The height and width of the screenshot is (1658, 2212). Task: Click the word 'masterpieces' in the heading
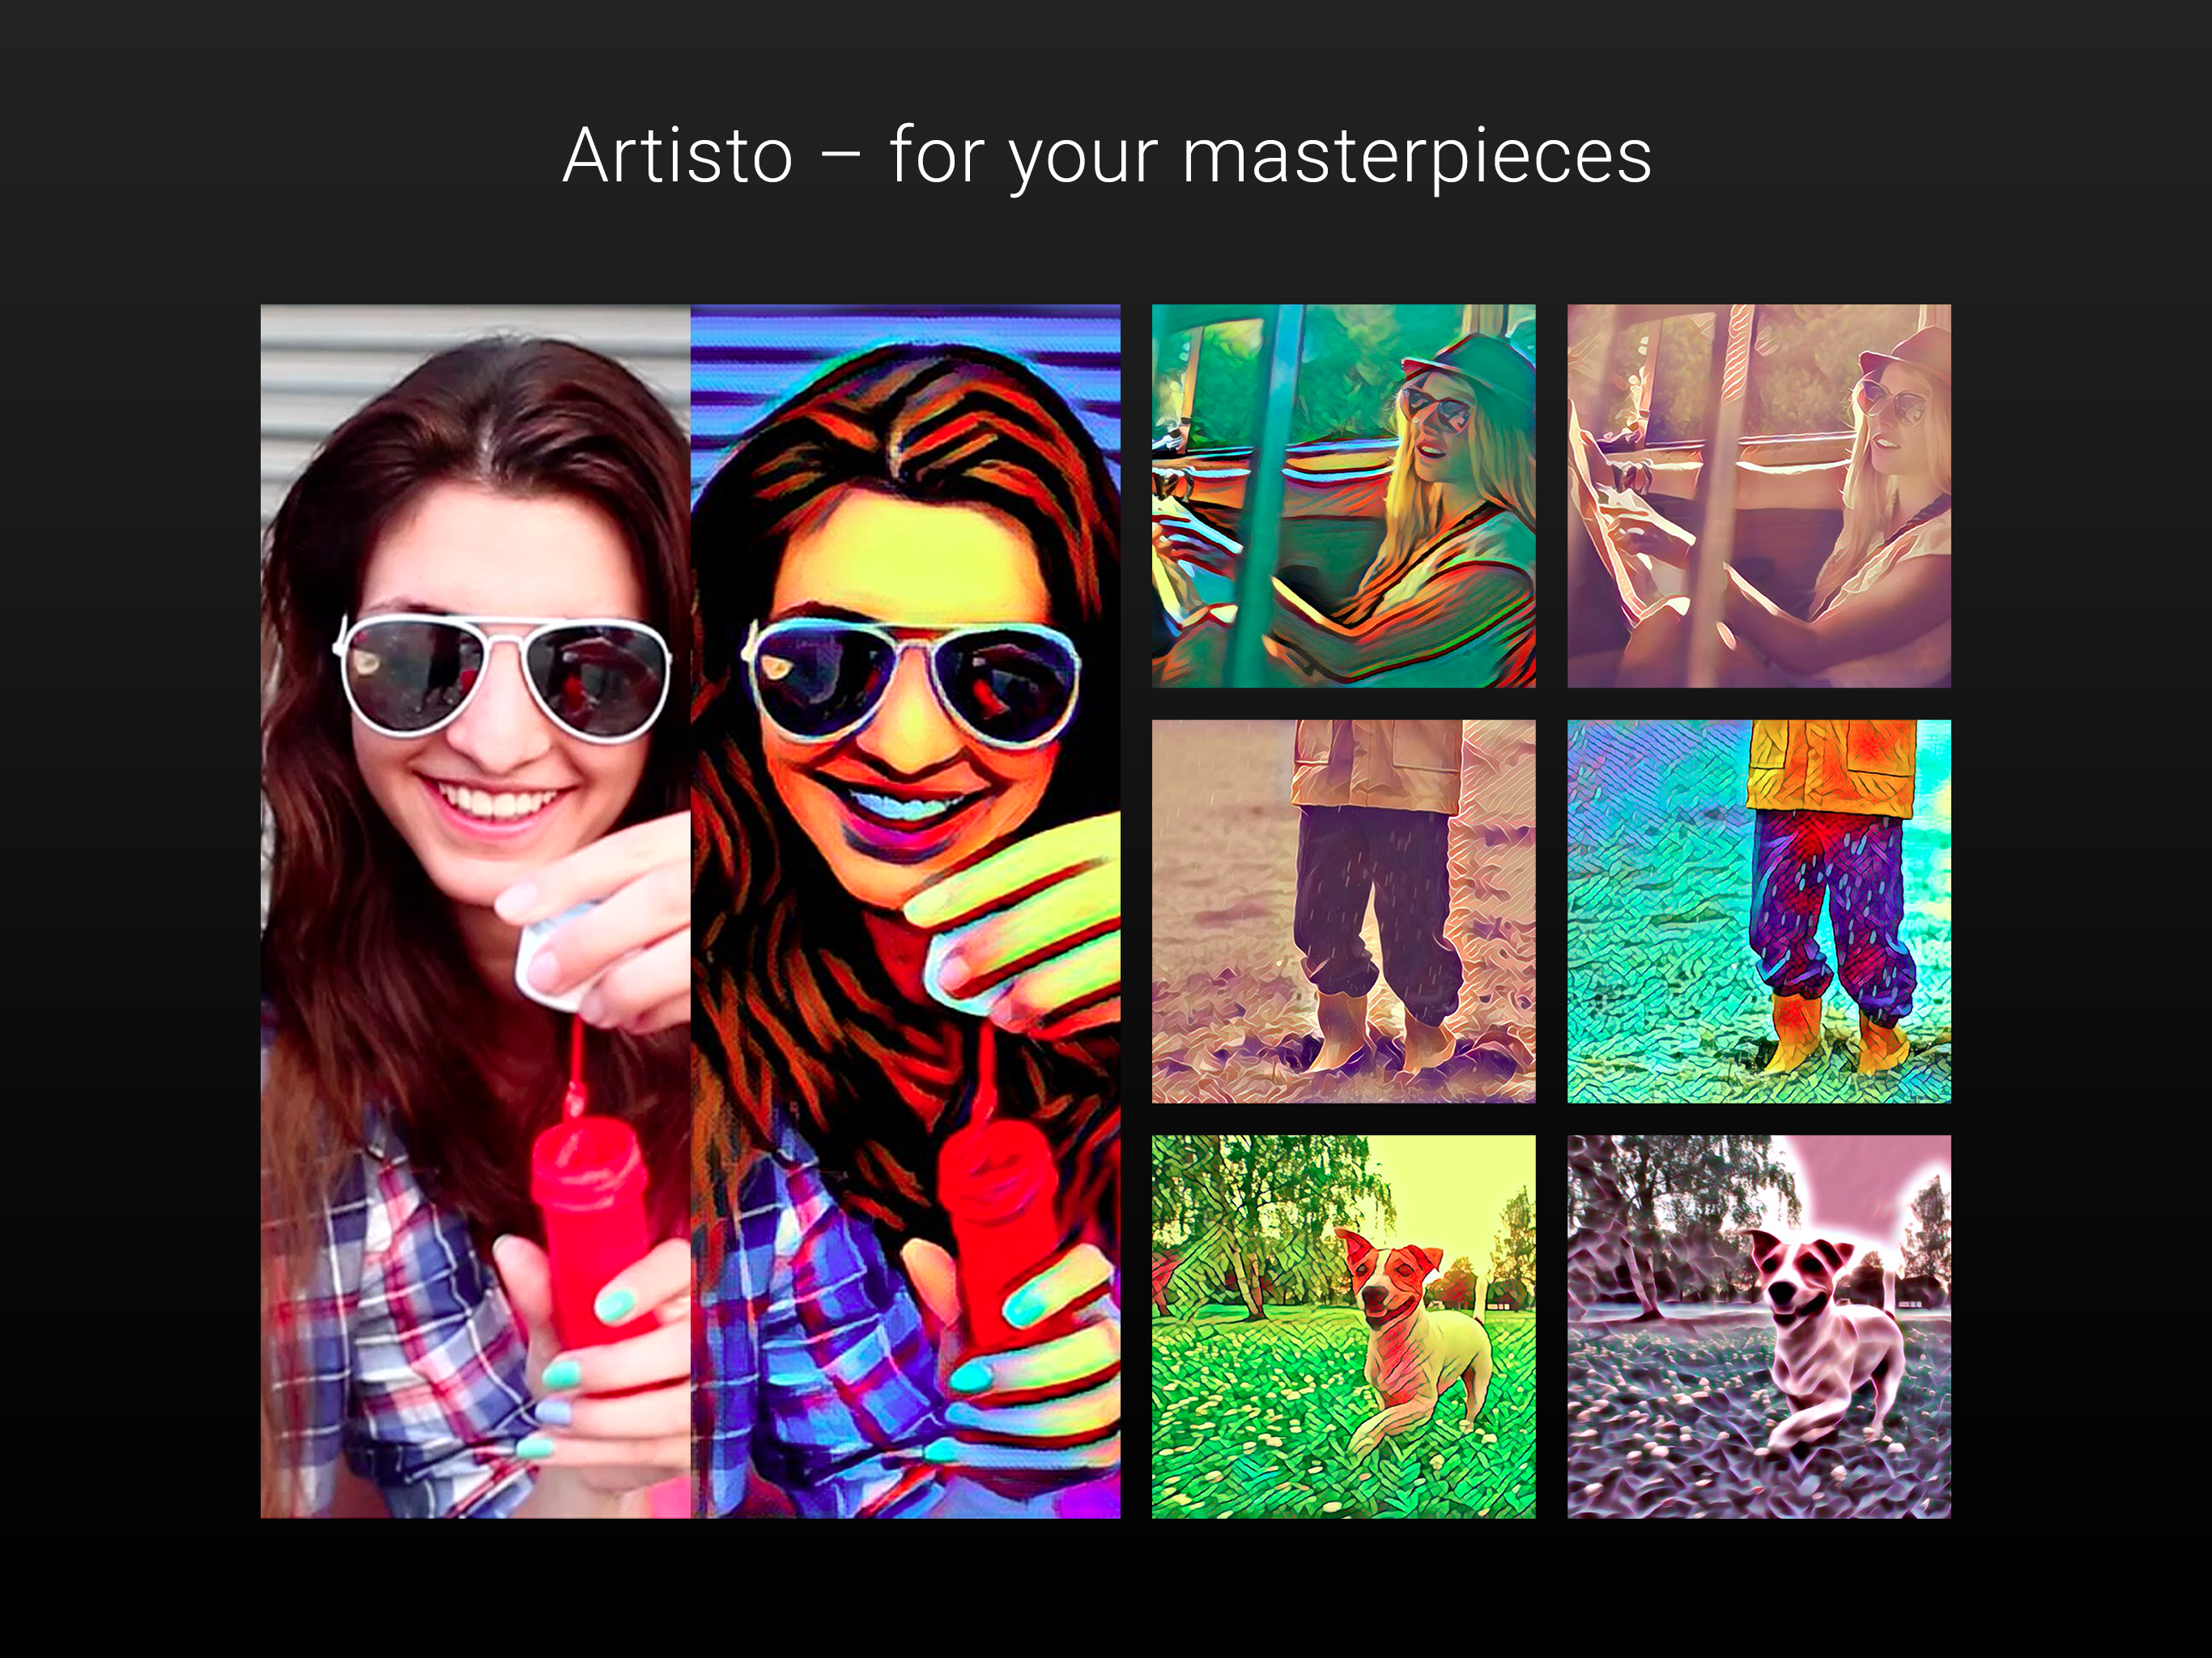coord(1416,156)
